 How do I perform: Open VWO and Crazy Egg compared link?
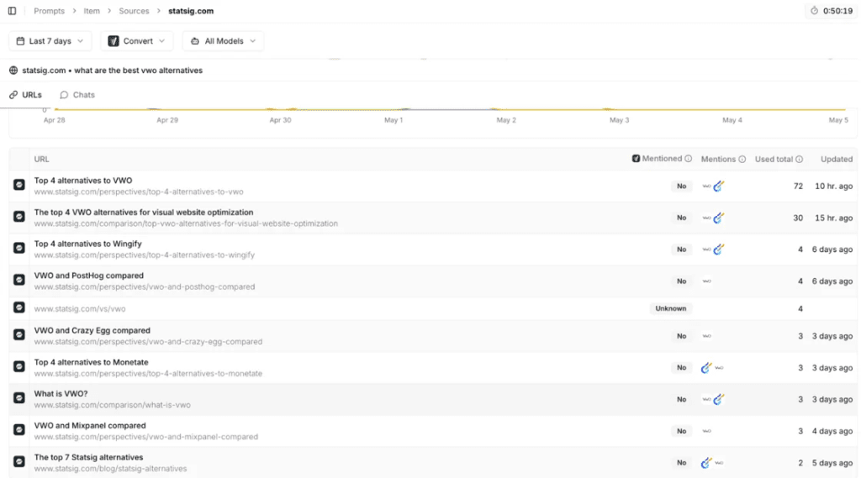click(x=92, y=330)
